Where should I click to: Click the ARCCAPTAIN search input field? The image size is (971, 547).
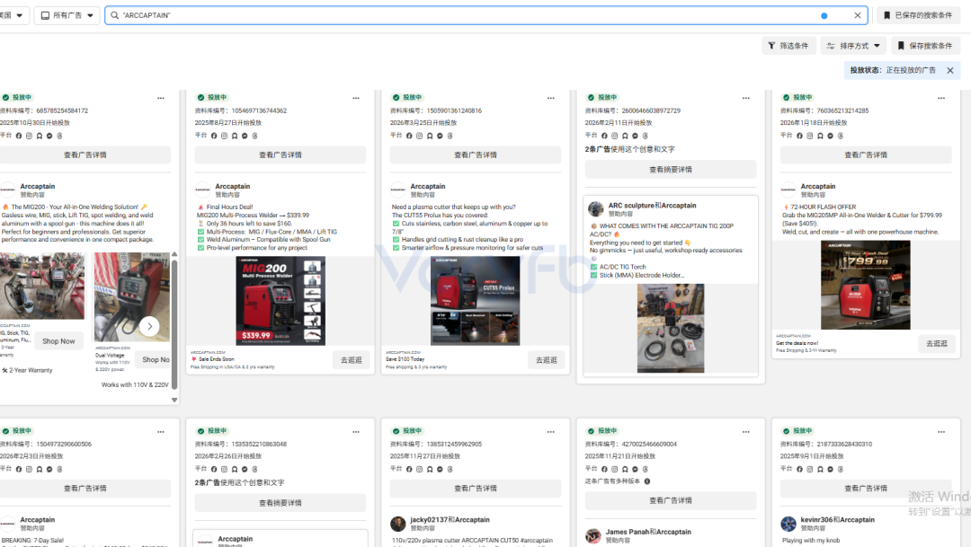pyautogui.click(x=486, y=15)
